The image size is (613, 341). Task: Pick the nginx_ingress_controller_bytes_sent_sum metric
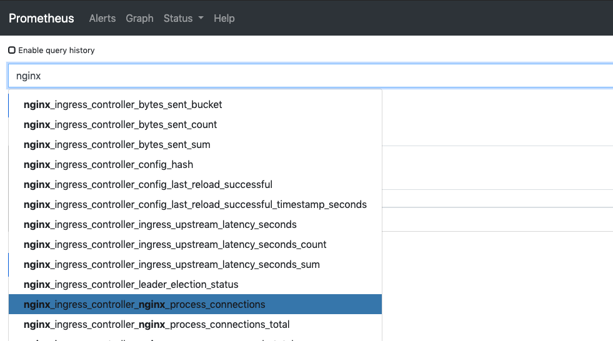[117, 144]
